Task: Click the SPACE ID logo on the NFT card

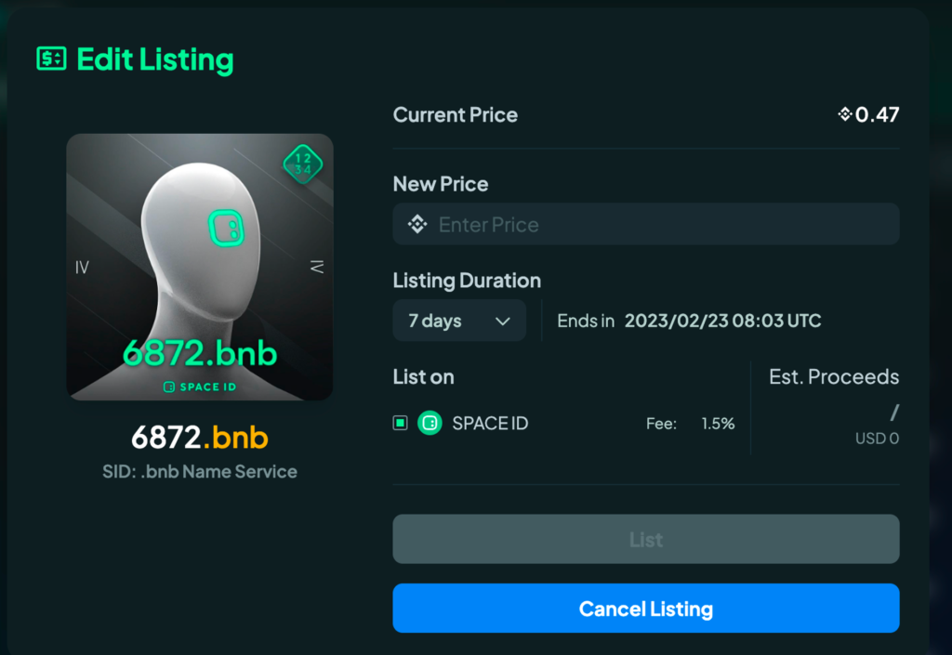Action: (200, 386)
